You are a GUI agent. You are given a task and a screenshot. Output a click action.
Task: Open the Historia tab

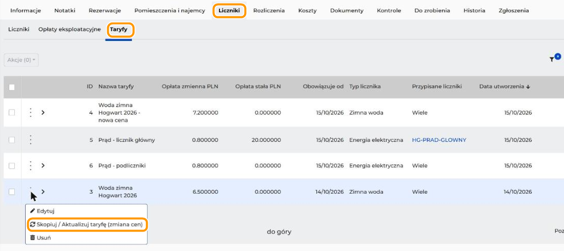pos(474,10)
